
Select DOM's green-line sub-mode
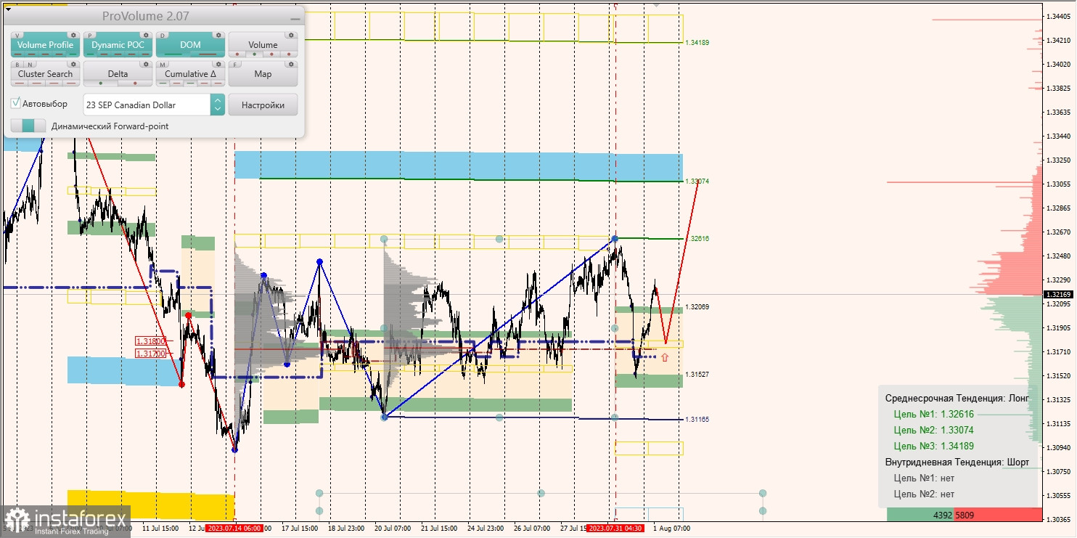click(173, 54)
